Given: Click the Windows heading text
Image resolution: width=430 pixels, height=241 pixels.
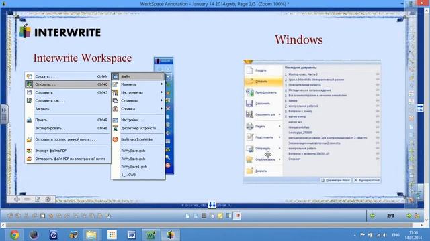Looking at the screenshot, I should coord(298,39).
